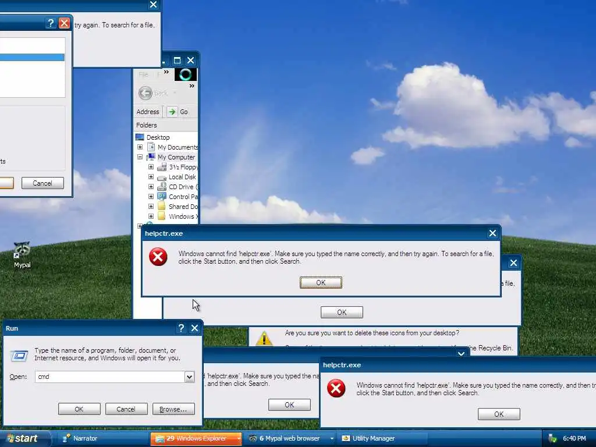Click OK in bottom-center helpctr.exe error dialog
The height and width of the screenshot is (447, 596).
coord(289,405)
